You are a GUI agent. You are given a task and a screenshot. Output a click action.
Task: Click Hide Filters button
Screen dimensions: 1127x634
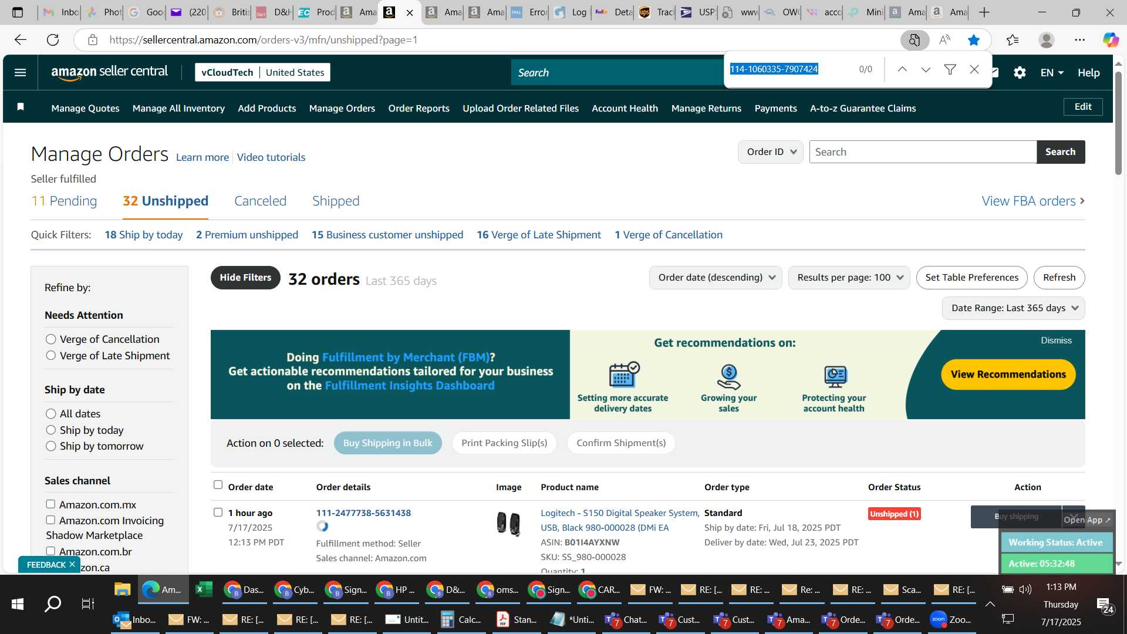click(x=245, y=278)
